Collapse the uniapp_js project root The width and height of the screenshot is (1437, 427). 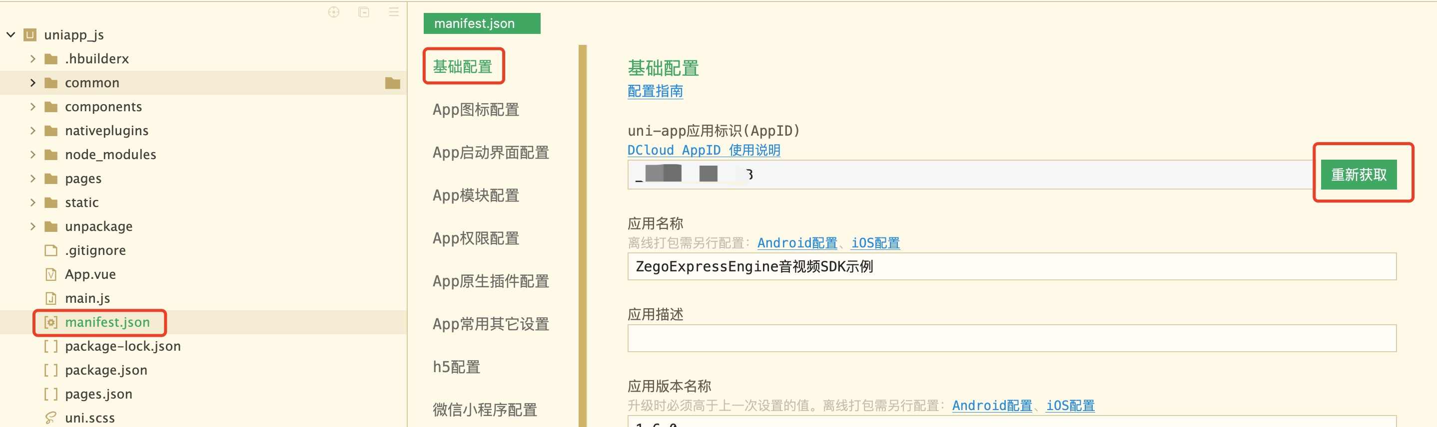coord(11,35)
